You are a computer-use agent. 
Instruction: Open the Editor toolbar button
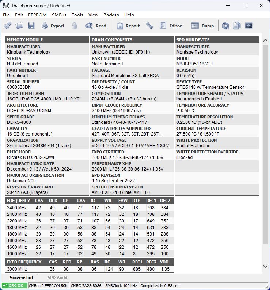tap(171, 26)
